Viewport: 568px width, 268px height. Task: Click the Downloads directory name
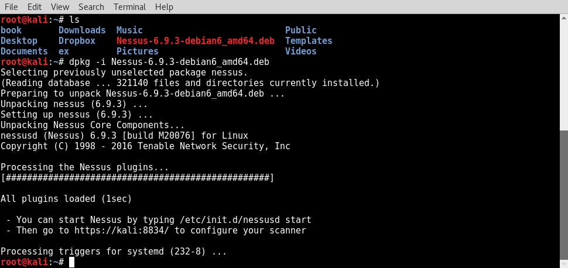(x=82, y=30)
